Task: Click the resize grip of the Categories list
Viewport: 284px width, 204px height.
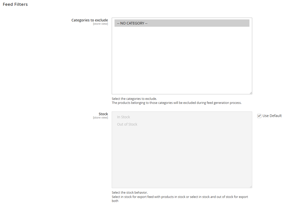Action: (251, 93)
